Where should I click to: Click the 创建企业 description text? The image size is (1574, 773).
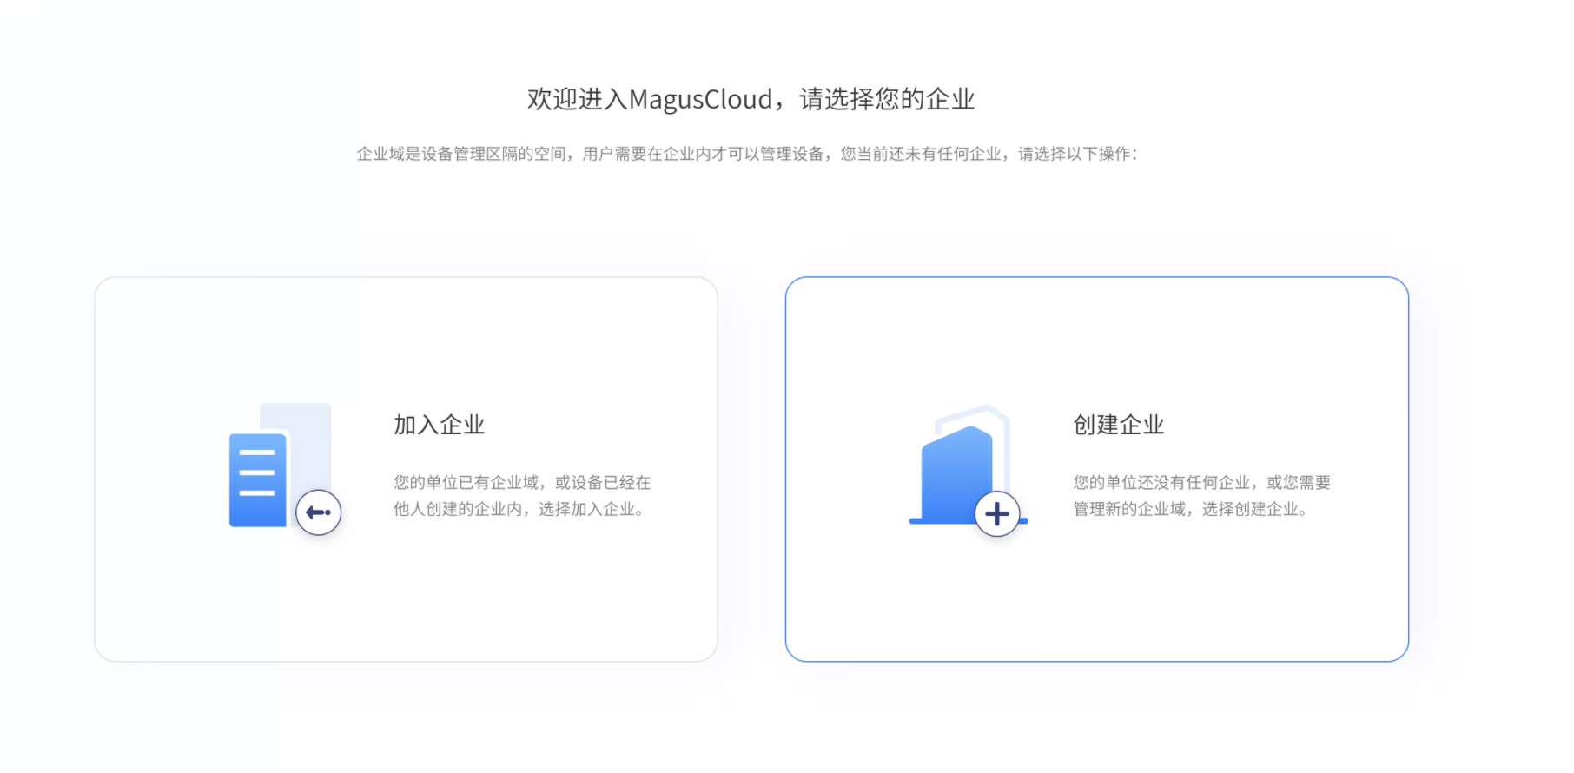tap(1201, 496)
